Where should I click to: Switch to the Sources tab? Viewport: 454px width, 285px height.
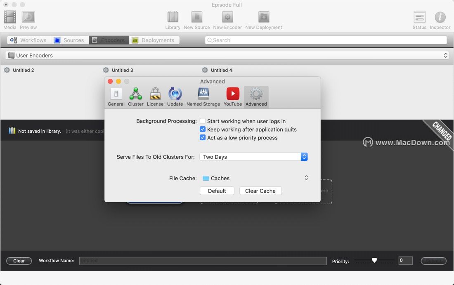point(70,40)
